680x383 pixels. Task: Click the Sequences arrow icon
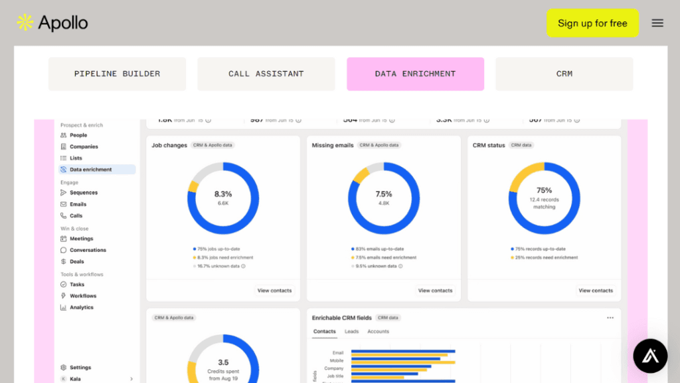pos(63,192)
